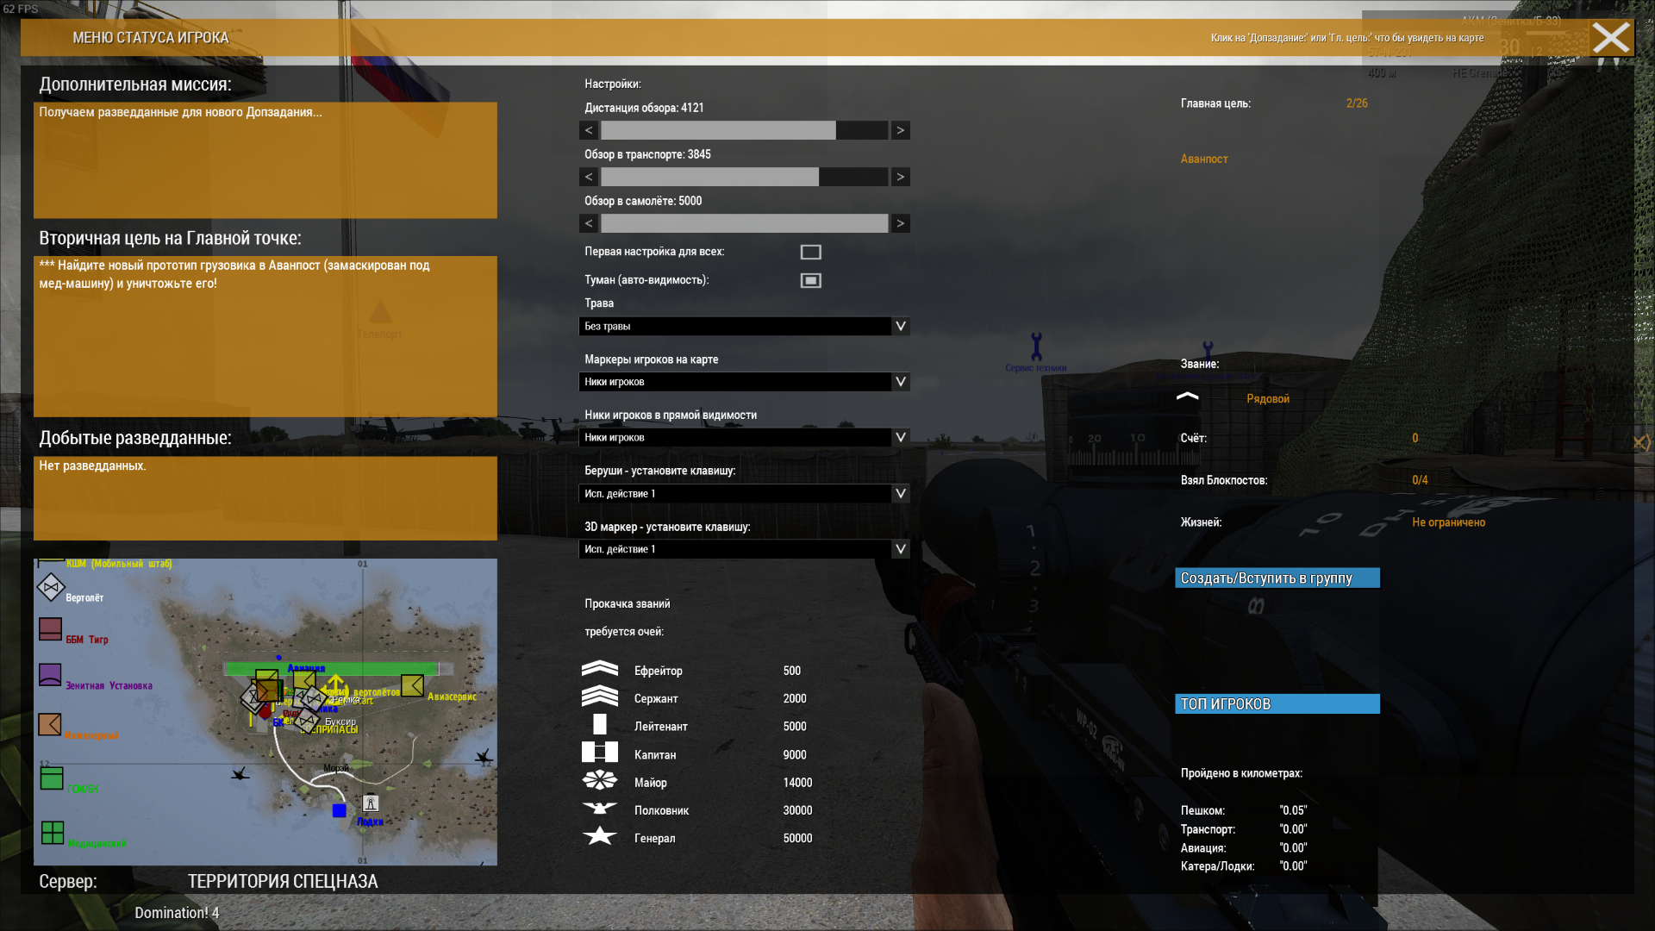Click the Полковник eagle rank icon

click(x=600, y=809)
